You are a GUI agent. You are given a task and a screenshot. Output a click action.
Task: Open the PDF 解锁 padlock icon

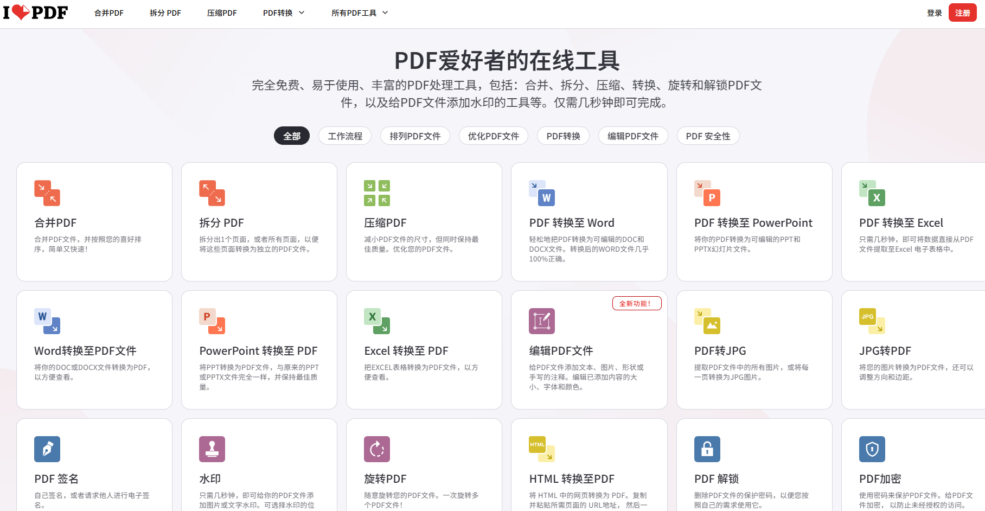coord(707,449)
